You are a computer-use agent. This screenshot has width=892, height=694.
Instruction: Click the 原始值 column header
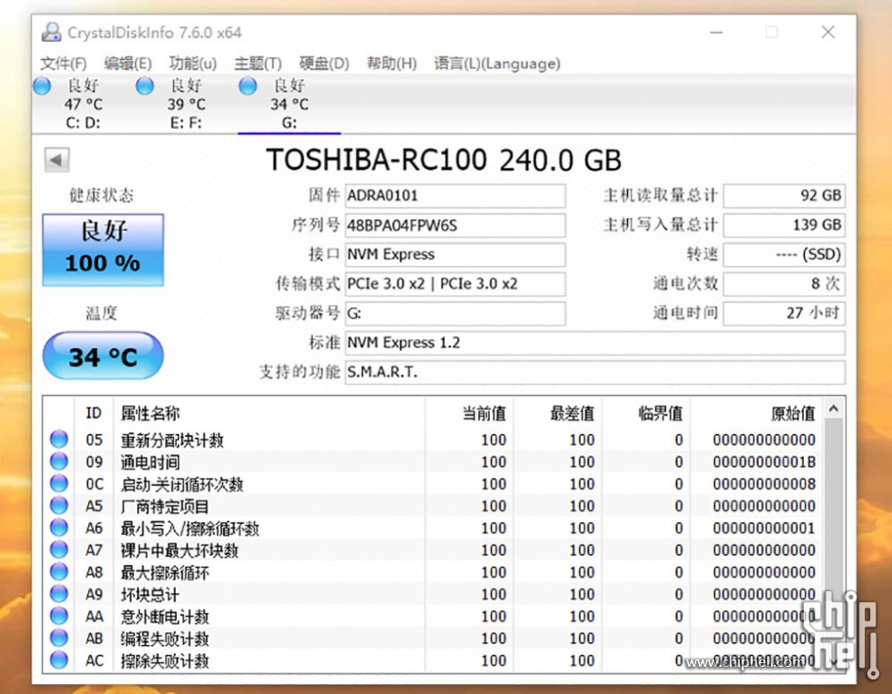tap(756, 413)
